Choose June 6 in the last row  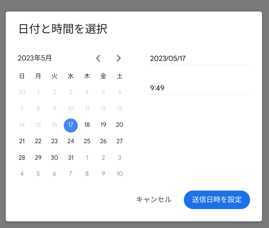(54, 174)
